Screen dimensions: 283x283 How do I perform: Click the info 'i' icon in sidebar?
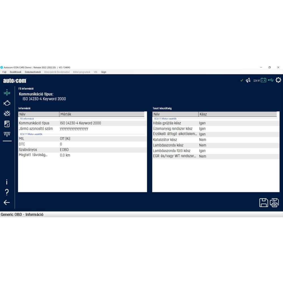coord(7,182)
